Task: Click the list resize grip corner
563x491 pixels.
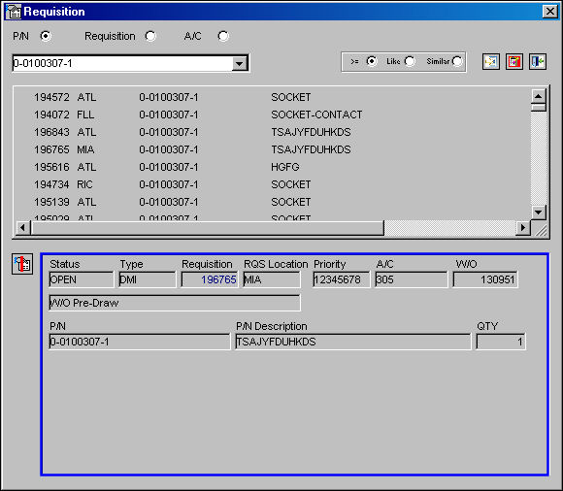Action: tap(541, 230)
